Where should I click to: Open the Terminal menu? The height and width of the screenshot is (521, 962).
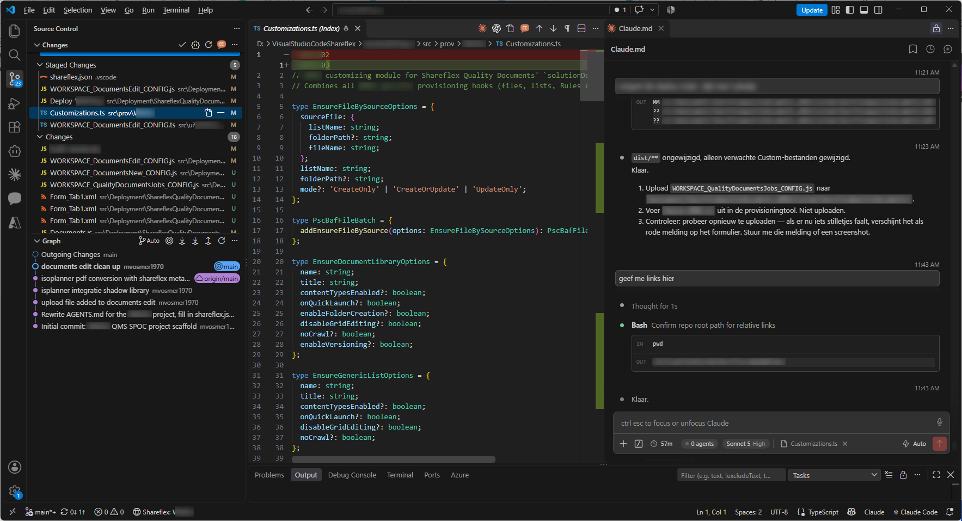pos(176,10)
